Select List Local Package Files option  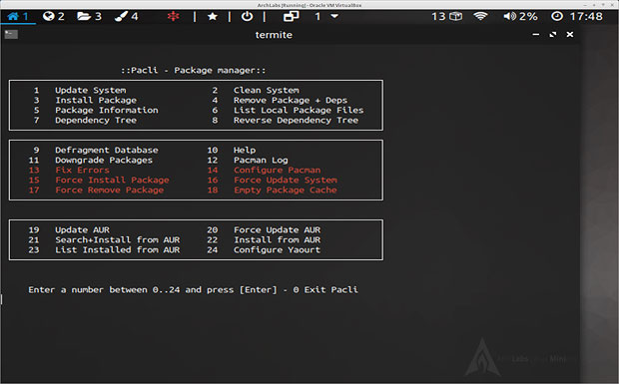pos(299,110)
